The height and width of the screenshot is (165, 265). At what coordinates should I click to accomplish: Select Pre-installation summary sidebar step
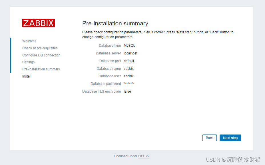click(41, 69)
